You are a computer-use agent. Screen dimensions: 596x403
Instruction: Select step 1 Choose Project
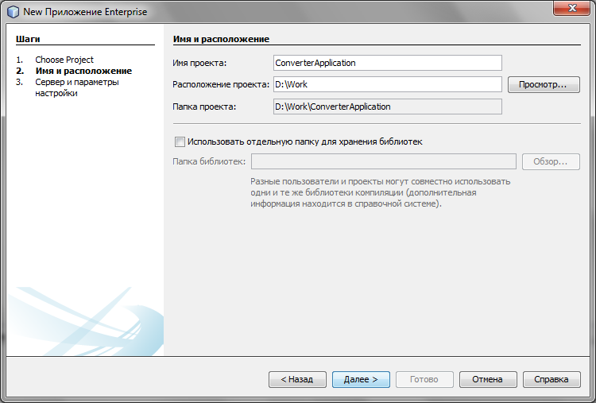[64, 60]
